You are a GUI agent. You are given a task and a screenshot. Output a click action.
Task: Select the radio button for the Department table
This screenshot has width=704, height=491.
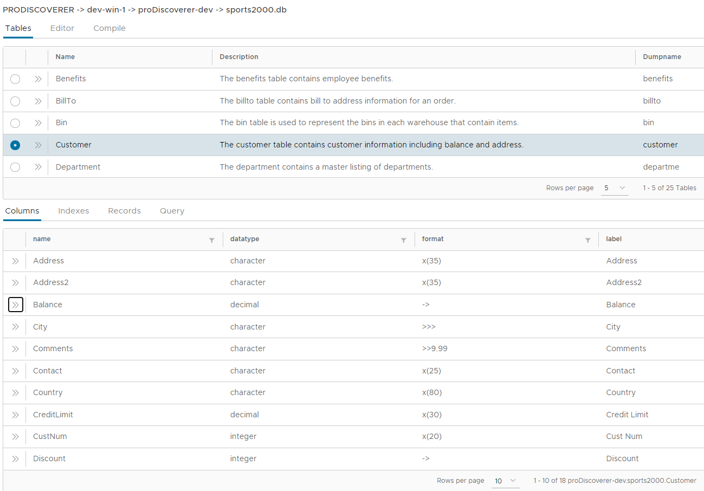15,167
